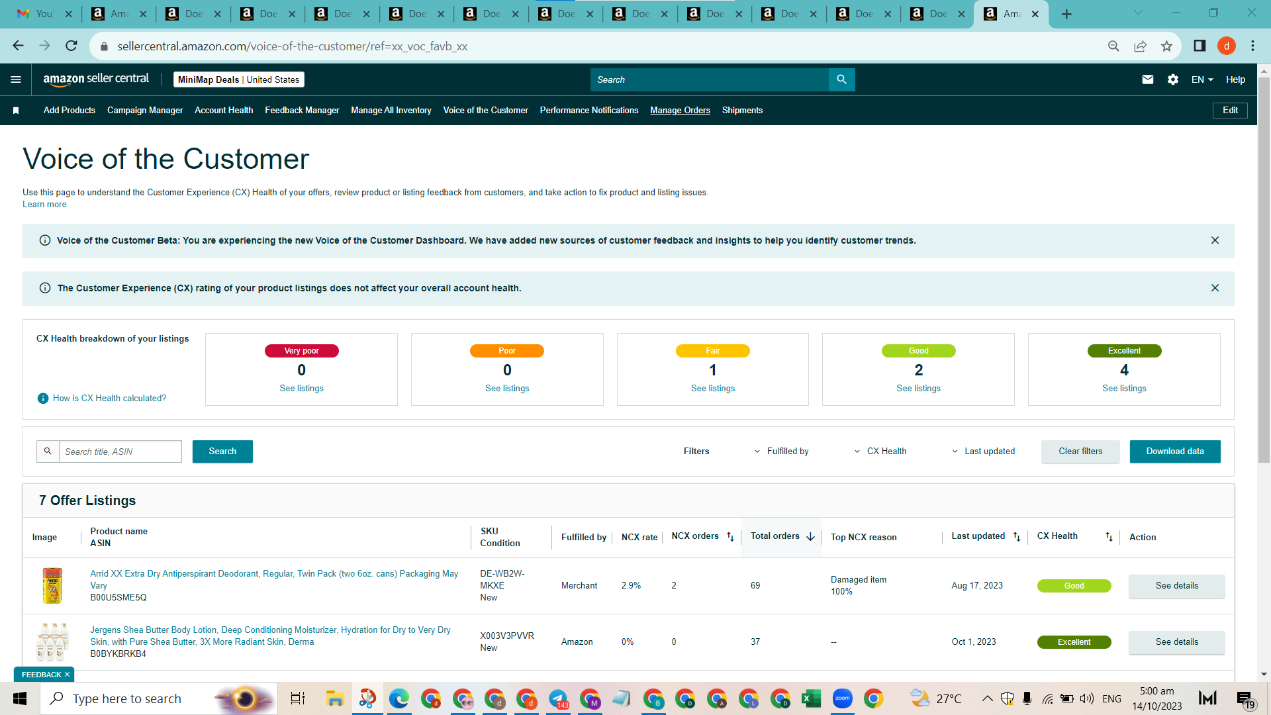Viewport: 1271px width, 715px height.
Task: Click the Arrid deodorant product thumbnail
Action: tap(52, 586)
